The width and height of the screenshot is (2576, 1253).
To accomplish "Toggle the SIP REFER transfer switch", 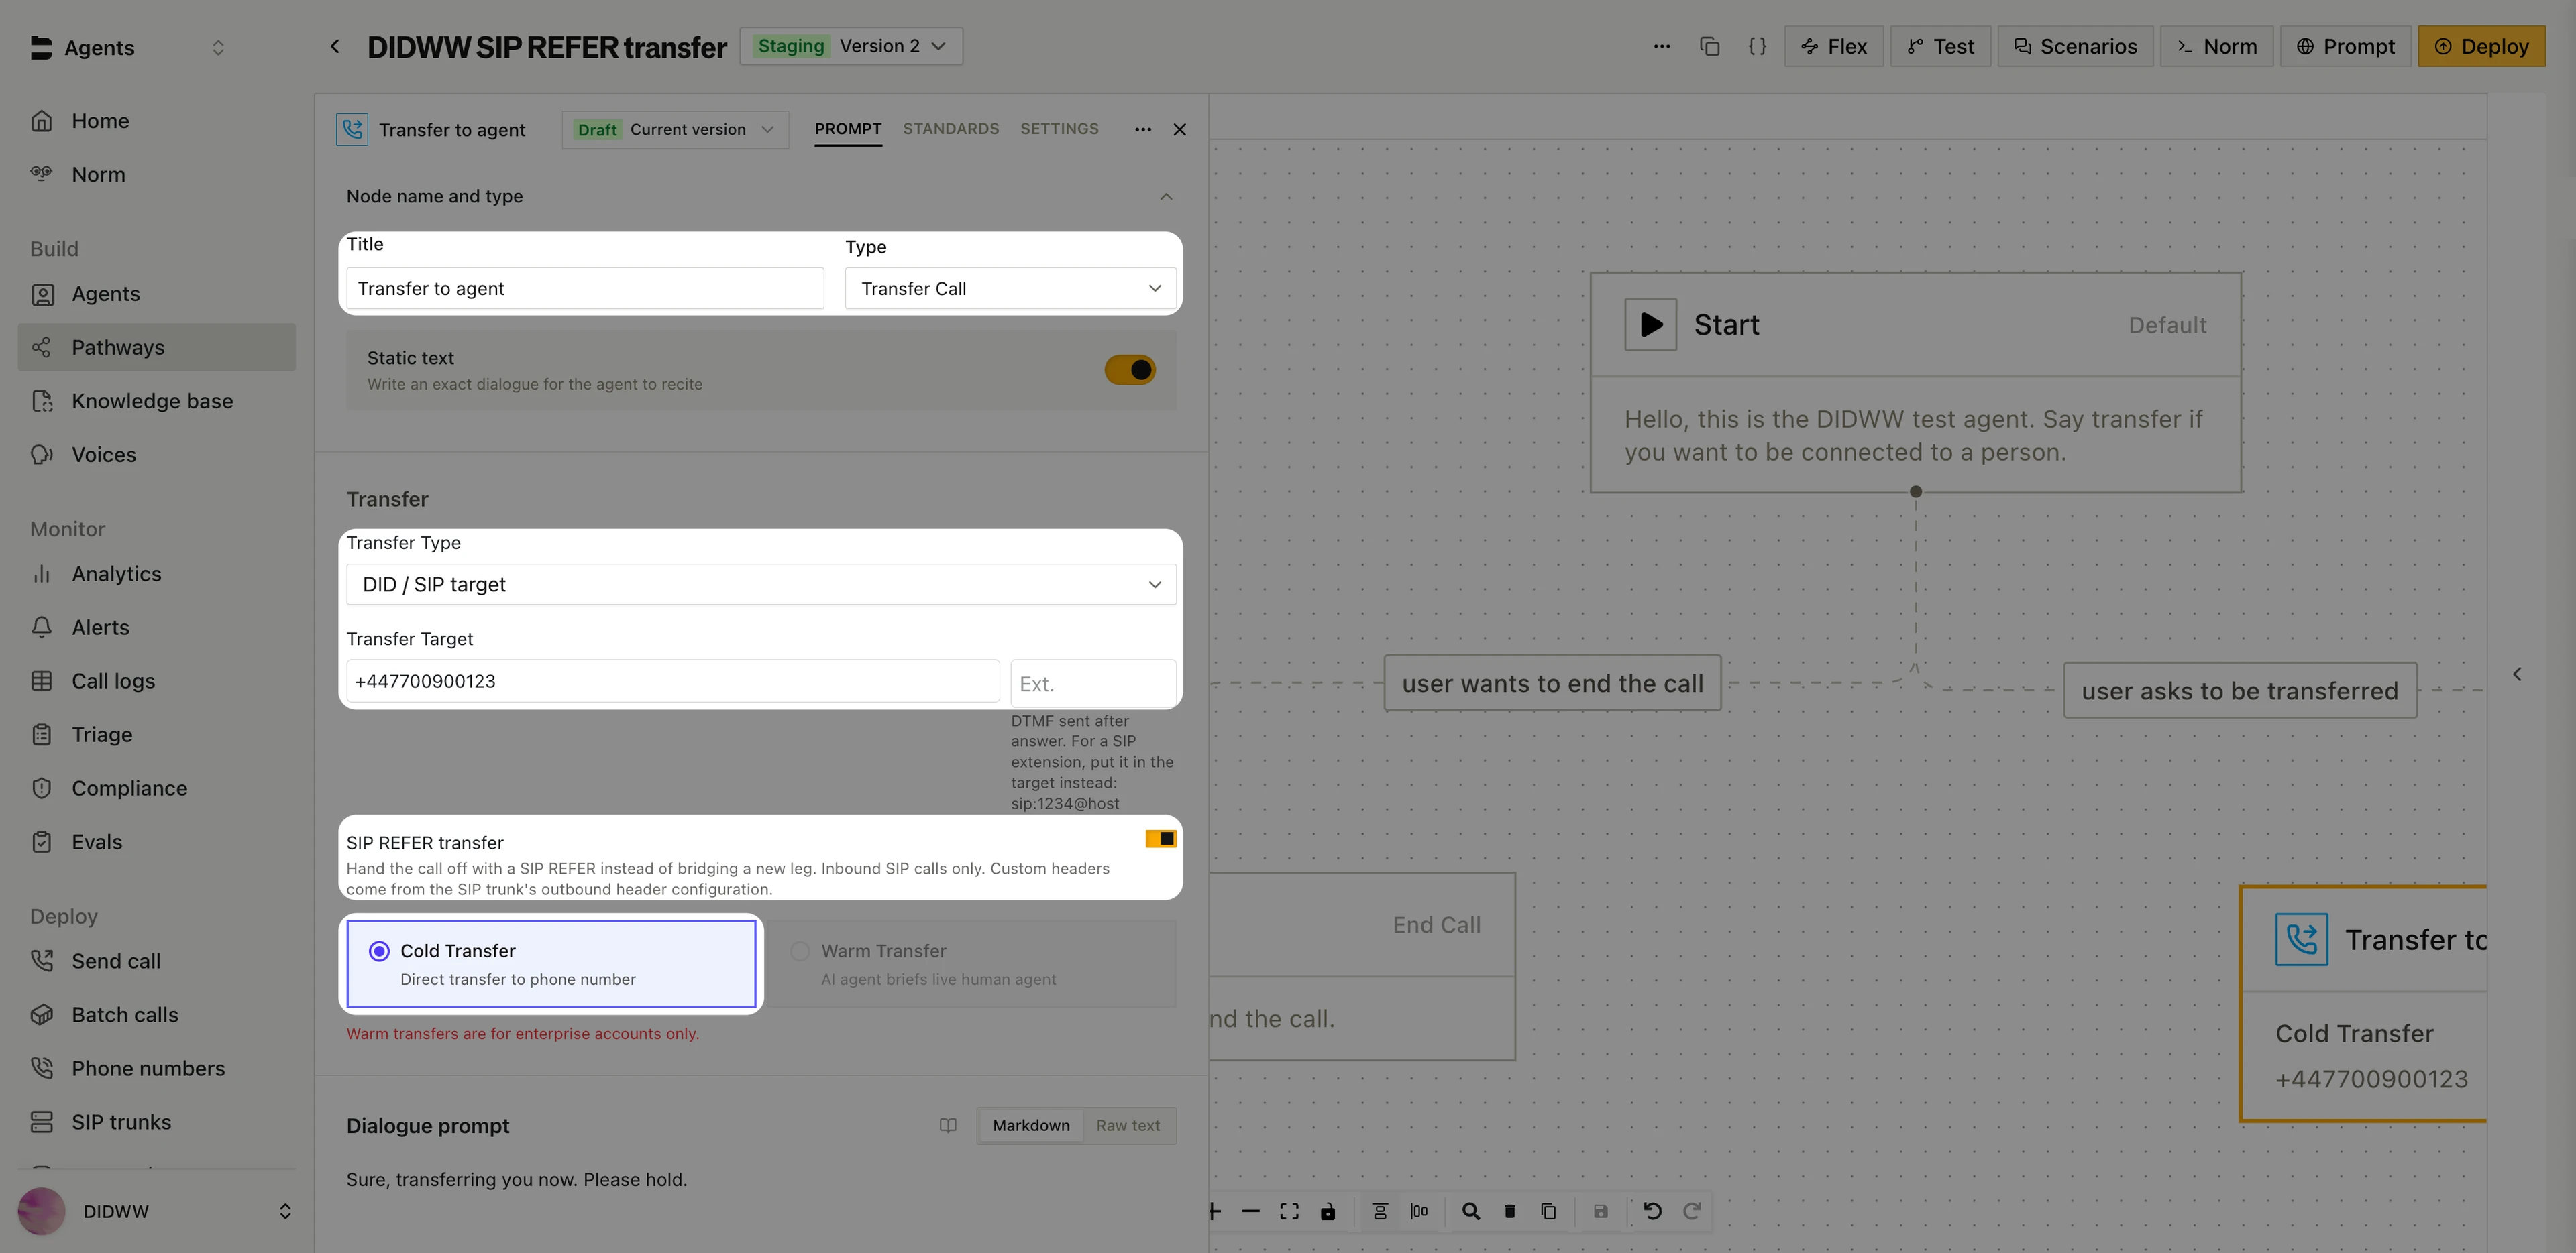I will coord(1161,838).
